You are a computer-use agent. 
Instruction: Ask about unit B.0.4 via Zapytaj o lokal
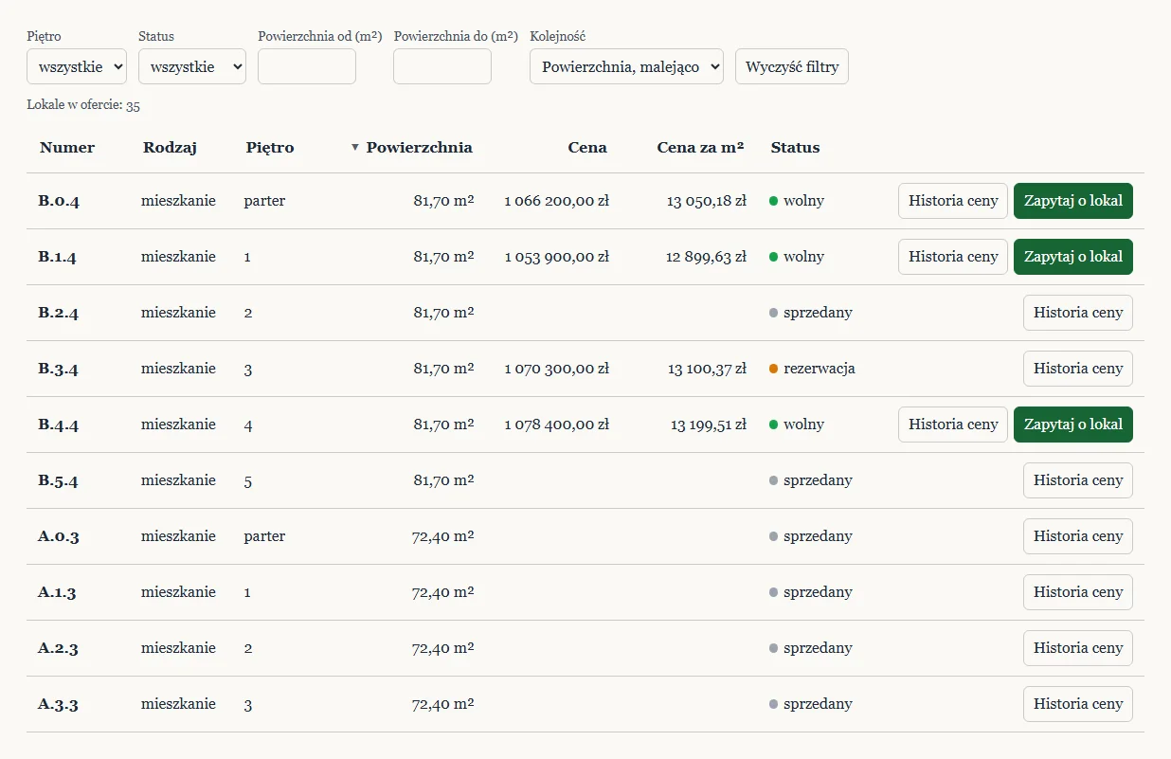(x=1073, y=201)
